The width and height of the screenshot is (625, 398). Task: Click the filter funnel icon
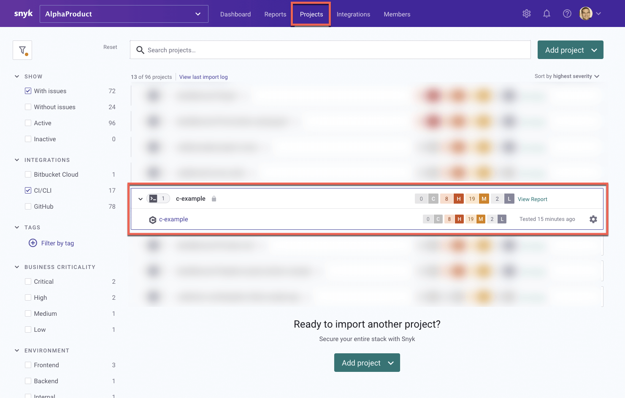point(22,50)
